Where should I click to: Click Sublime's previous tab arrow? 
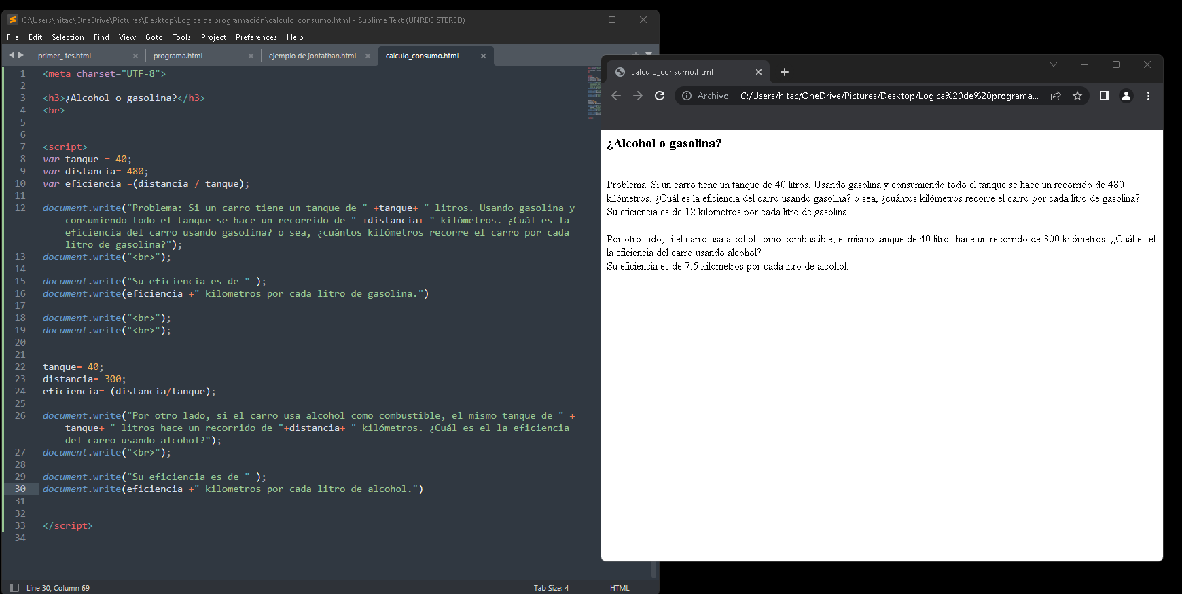pyautogui.click(x=11, y=55)
